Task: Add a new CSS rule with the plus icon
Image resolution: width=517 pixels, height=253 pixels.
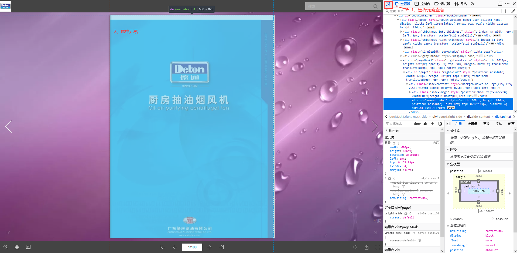Action: (433, 124)
